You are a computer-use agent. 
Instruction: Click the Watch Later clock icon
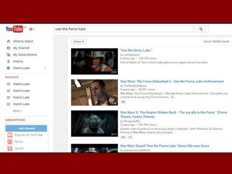pyautogui.click(x=8, y=68)
